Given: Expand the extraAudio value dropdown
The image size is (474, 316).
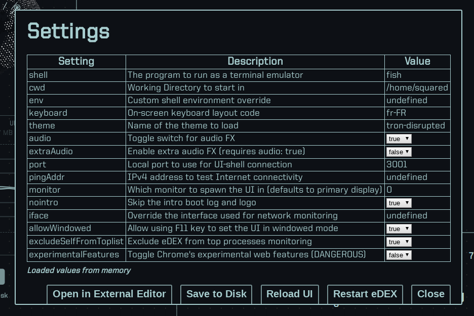Looking at the screenshot, I should pos(399,152).
